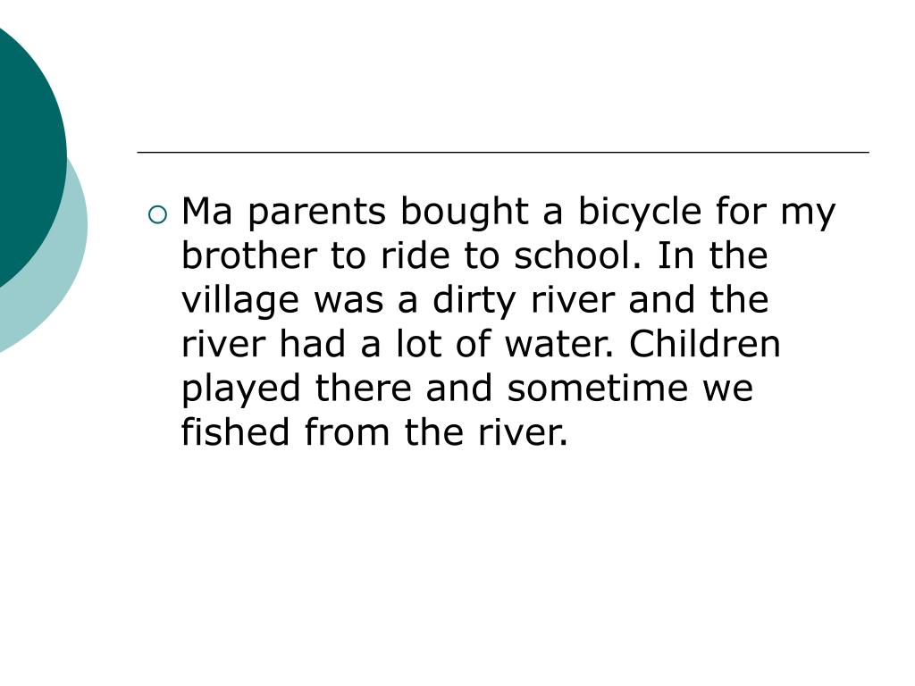Click the word "village"

point(240,301)
